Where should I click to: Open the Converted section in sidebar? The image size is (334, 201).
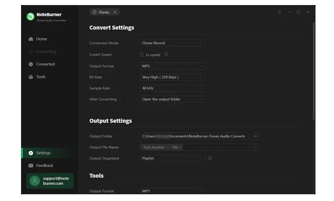click(x=45, y=64)
